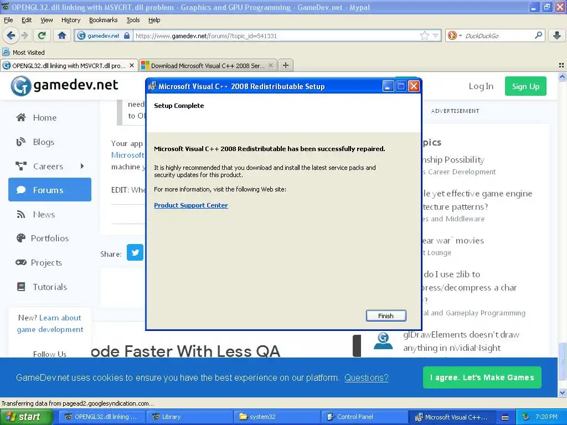Viewport: 567px width, 425px height.
Task: Click the DuckDuckGo search engine icon
Action: click(x=452, y=35)
